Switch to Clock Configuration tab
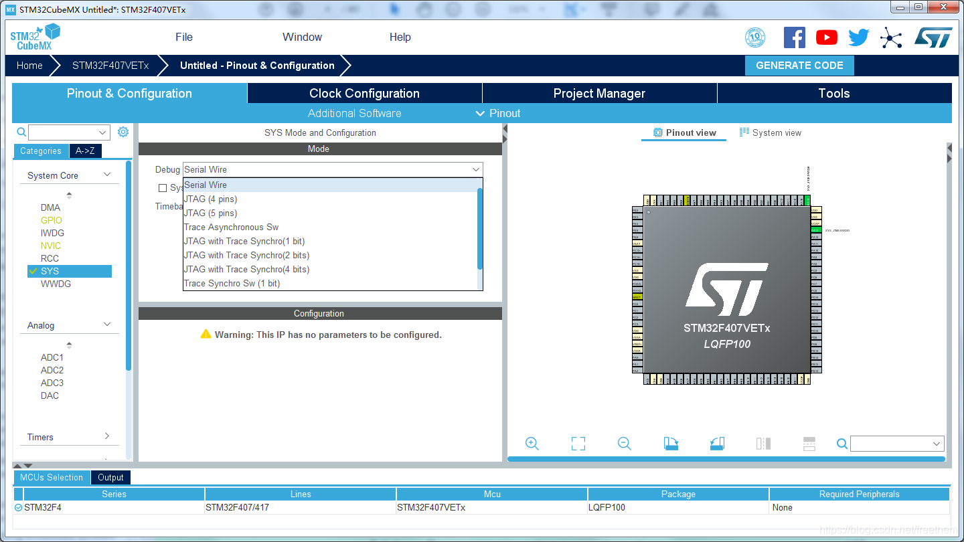Image resolution: width=964 pixels, height=542 pixels. pyautogui.click(x=365, y=94)
